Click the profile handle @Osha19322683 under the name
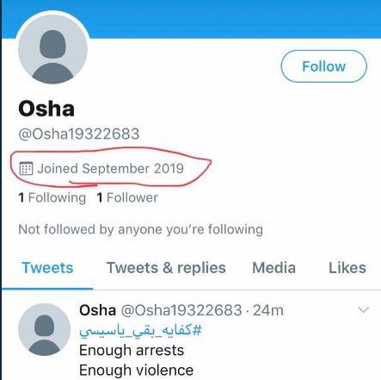 79,134
